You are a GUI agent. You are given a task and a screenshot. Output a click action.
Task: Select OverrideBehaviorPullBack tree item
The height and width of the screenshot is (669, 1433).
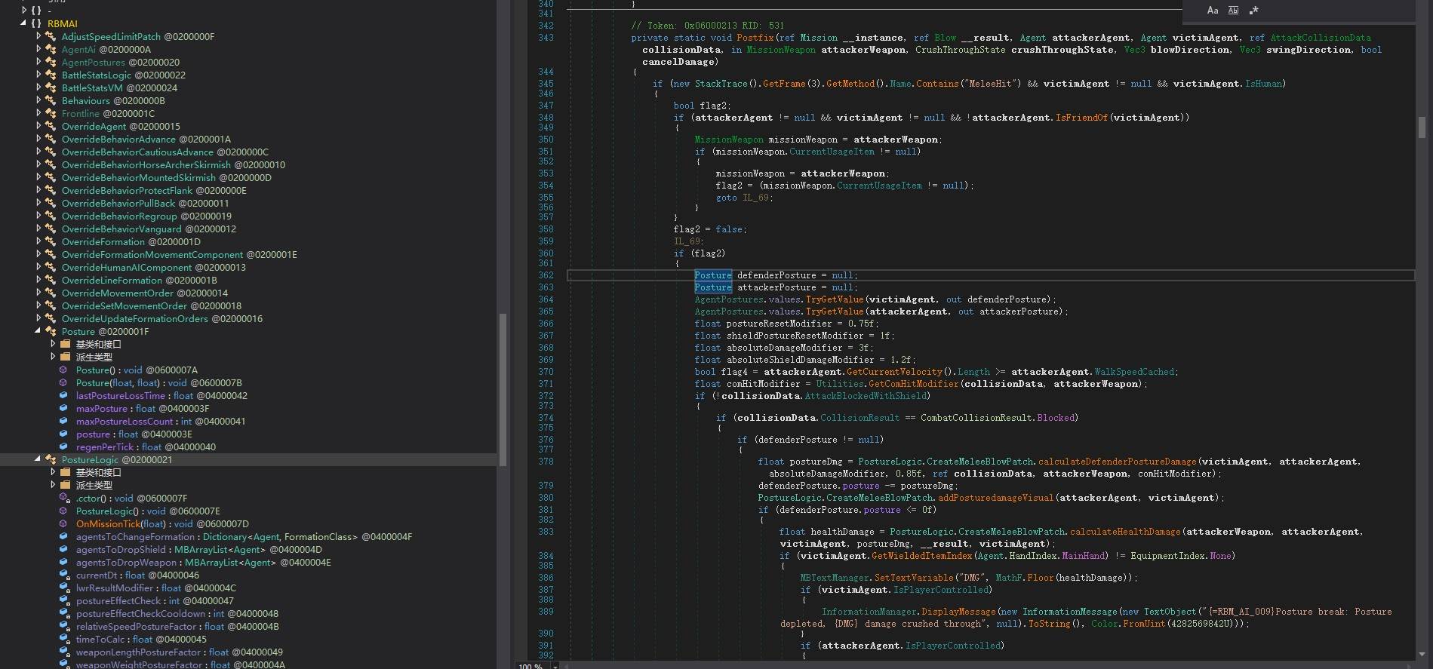145,203
